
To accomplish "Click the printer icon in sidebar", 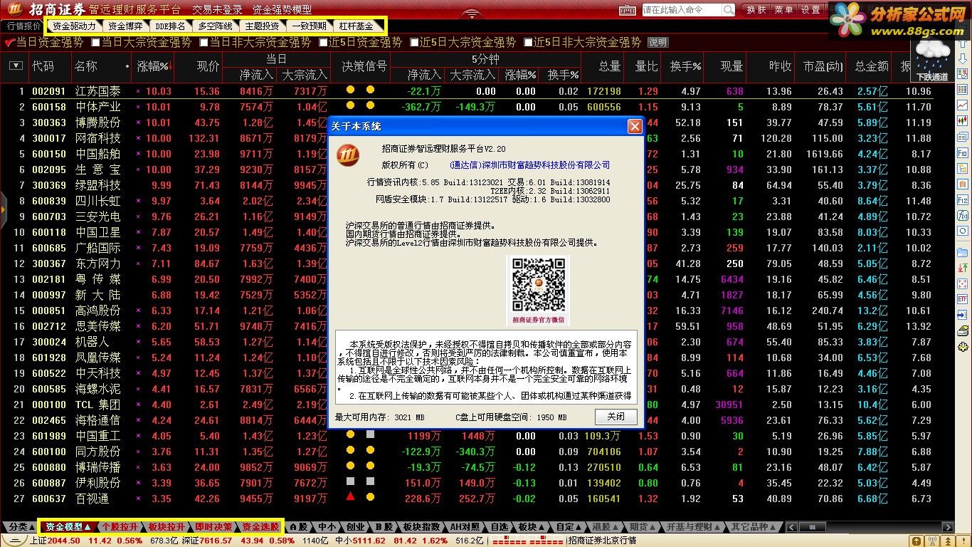I will pos(963,330).
